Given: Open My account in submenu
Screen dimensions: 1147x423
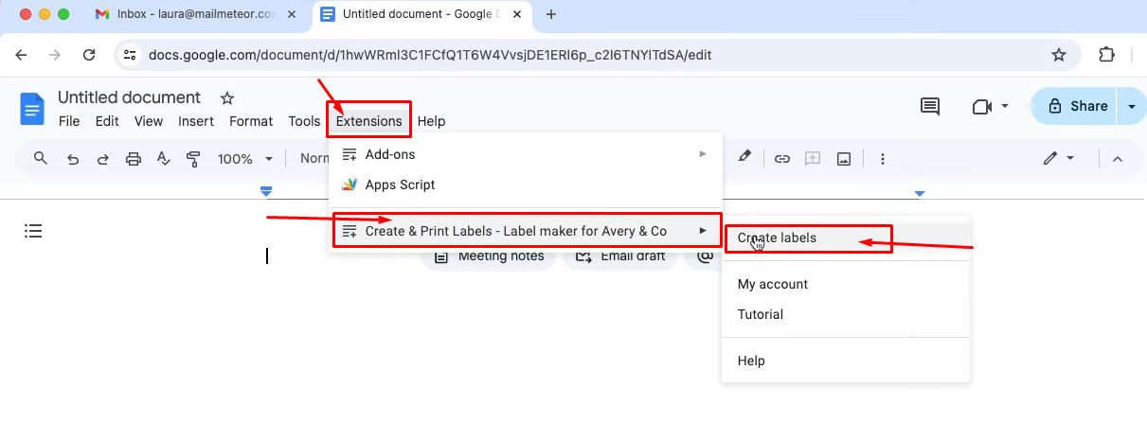Looking at the screenshot, I should [x=846, y=284].
